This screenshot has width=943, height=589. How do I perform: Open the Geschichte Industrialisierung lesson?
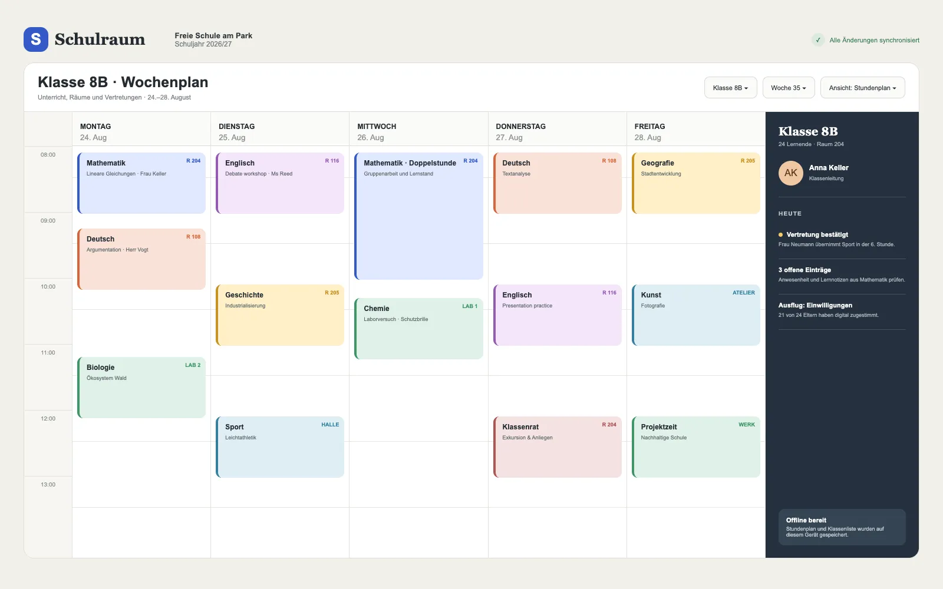280,315
